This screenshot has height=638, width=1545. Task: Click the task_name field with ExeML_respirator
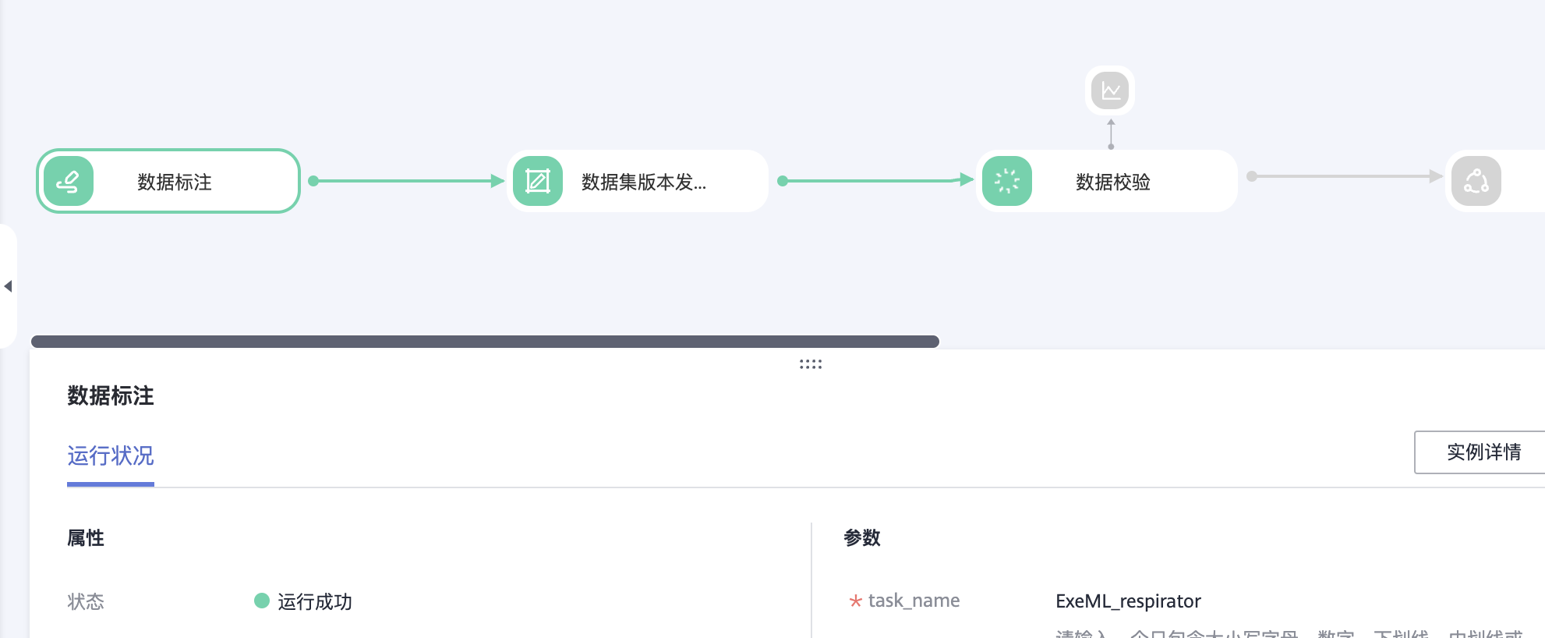coord(1127,601)
